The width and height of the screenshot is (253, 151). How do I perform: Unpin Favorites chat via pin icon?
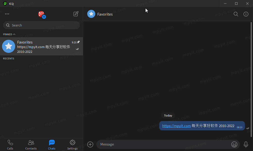pos(78,42)
